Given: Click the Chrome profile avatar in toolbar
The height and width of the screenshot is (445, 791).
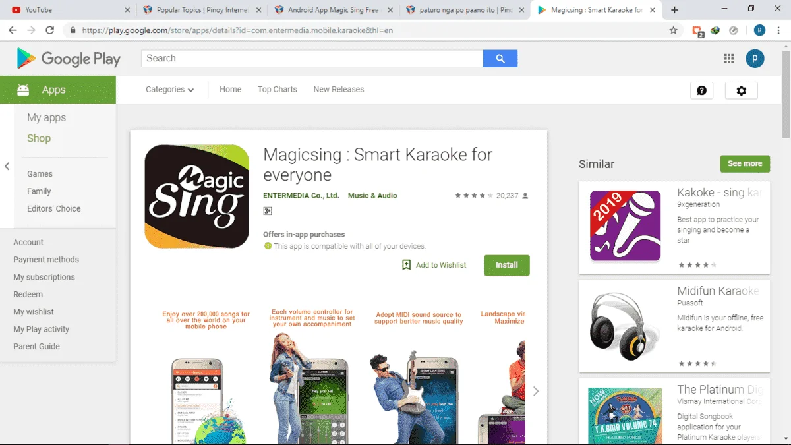Looking at the screenshot, I should tap(759, 30).
